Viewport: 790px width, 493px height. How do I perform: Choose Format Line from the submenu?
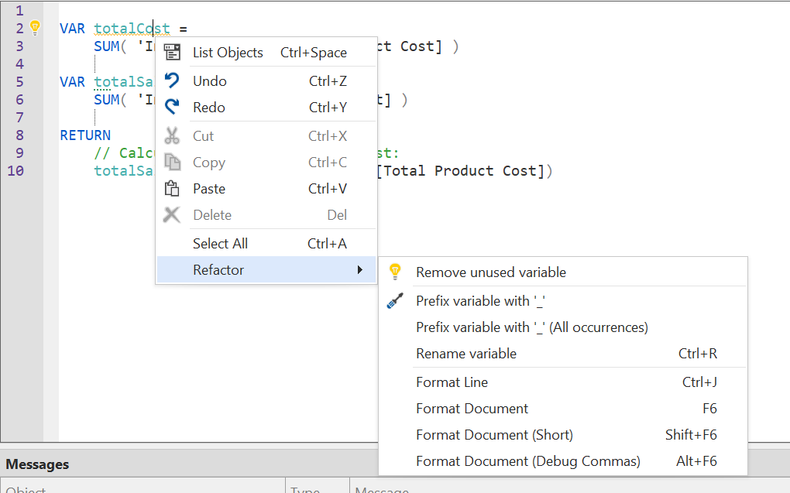pos(452,382)
